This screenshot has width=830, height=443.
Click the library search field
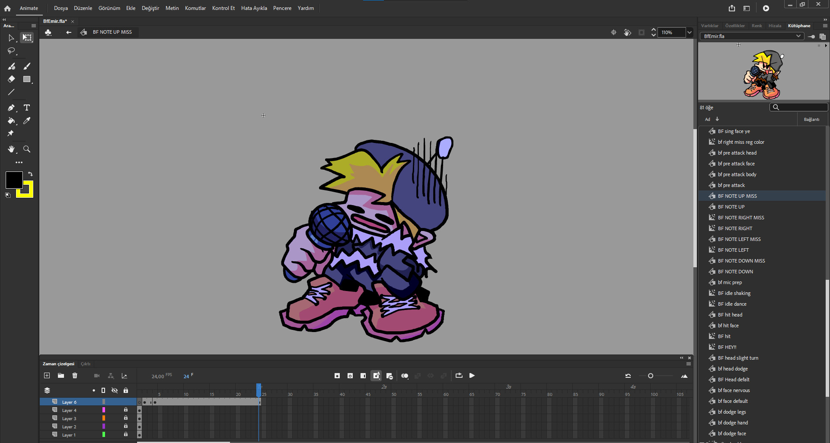click(799, 107)
